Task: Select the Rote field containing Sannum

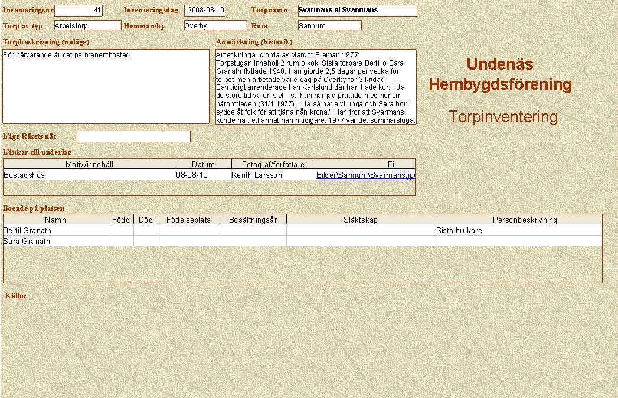Action: coord(329,25)
